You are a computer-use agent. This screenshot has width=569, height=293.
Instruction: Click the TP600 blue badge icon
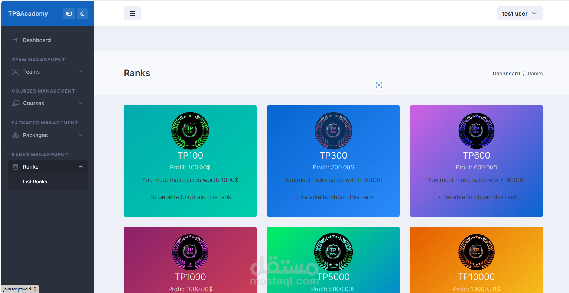(x=477, y=131)
